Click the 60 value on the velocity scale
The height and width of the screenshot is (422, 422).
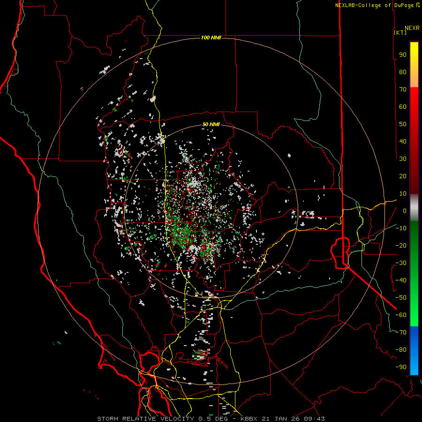(x=403, y=106)
